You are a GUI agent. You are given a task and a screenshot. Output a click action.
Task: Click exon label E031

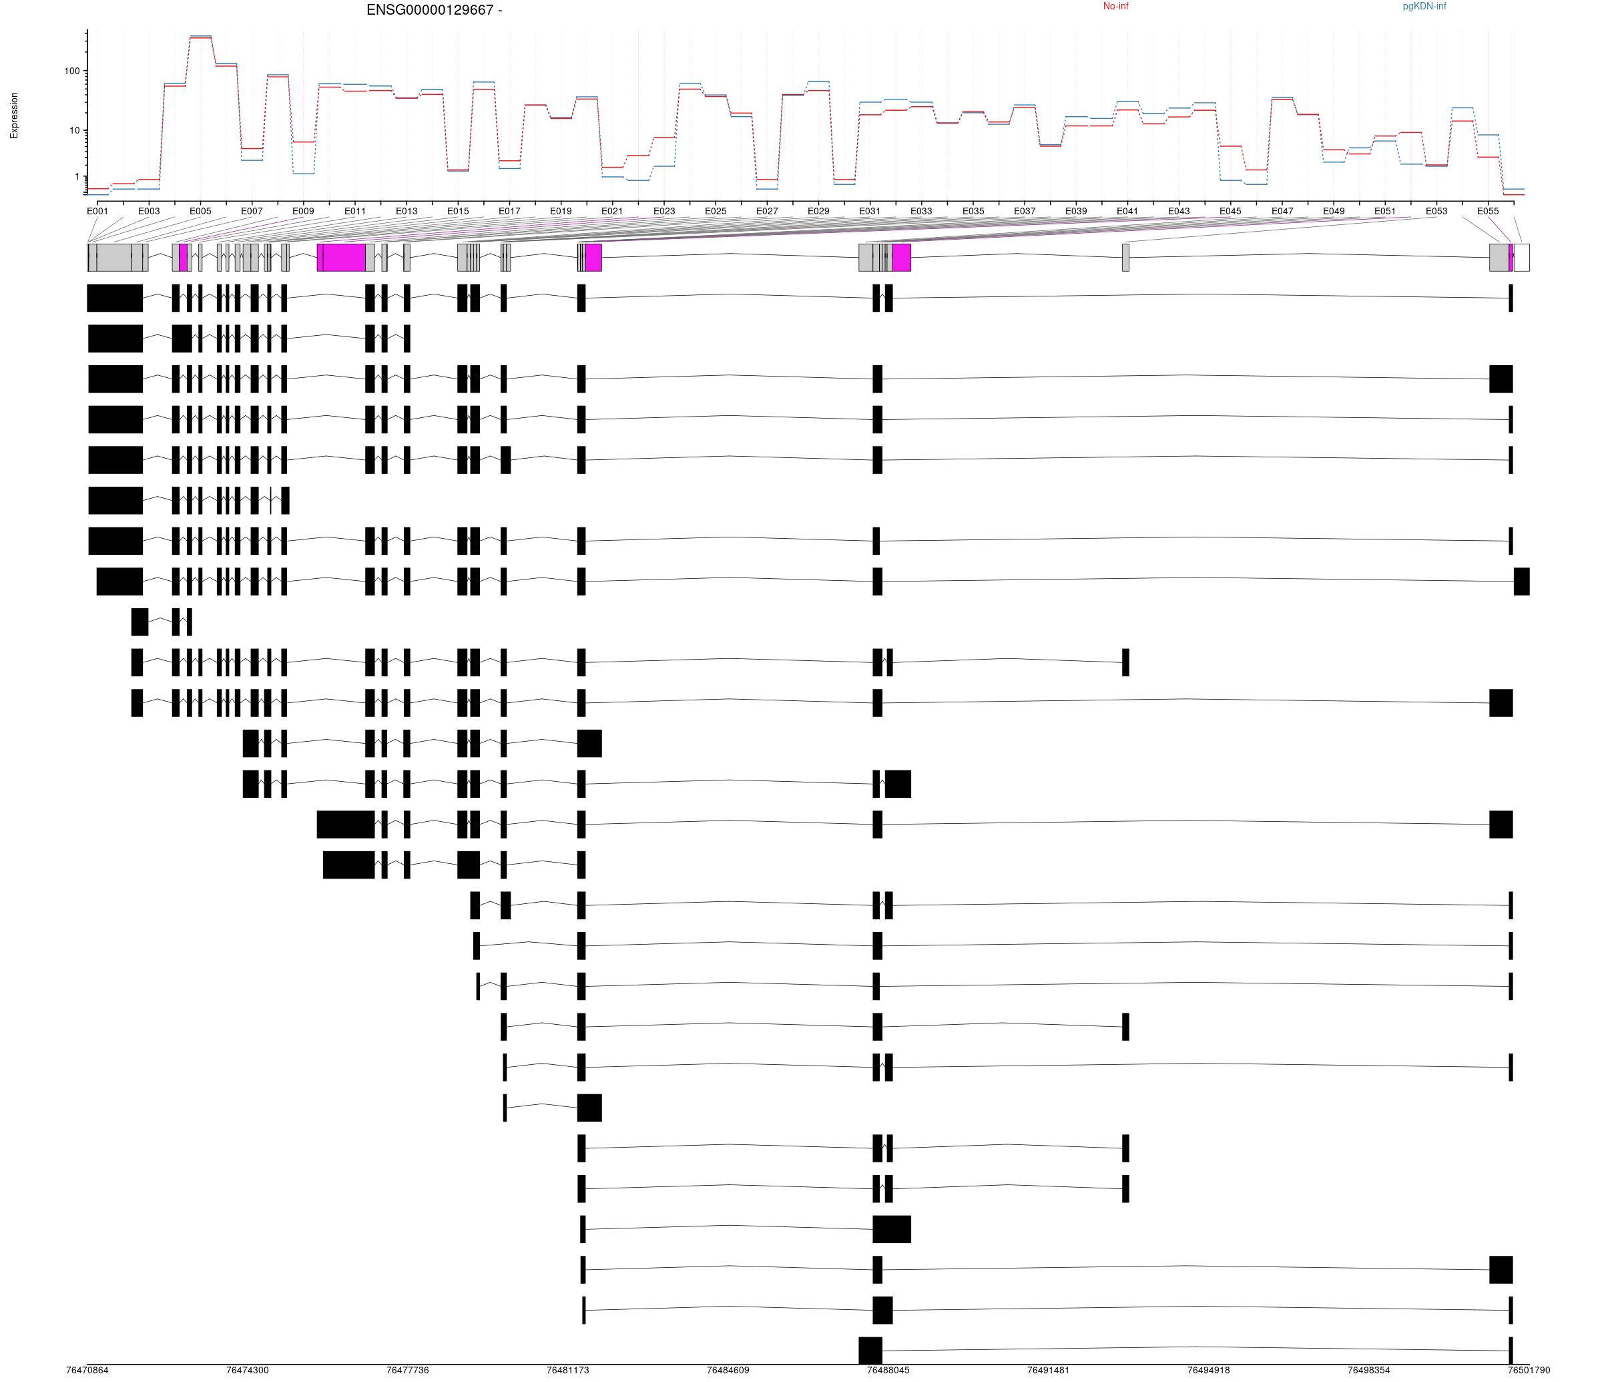click(870, 211)
